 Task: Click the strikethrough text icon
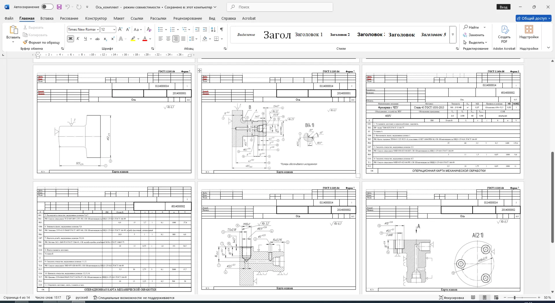click(97, 39)
